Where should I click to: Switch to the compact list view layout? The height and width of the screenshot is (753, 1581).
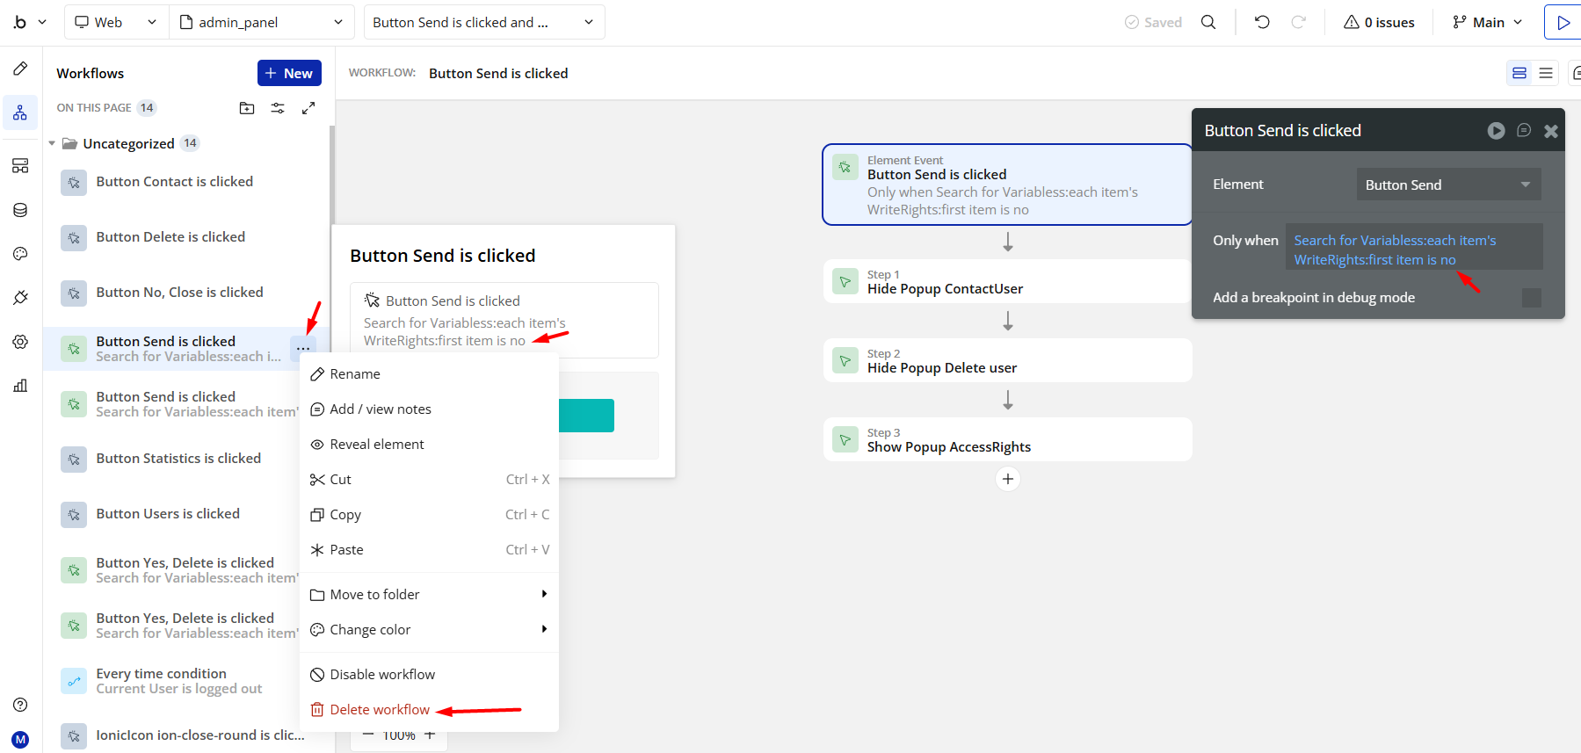click(x=1546, y=73)
